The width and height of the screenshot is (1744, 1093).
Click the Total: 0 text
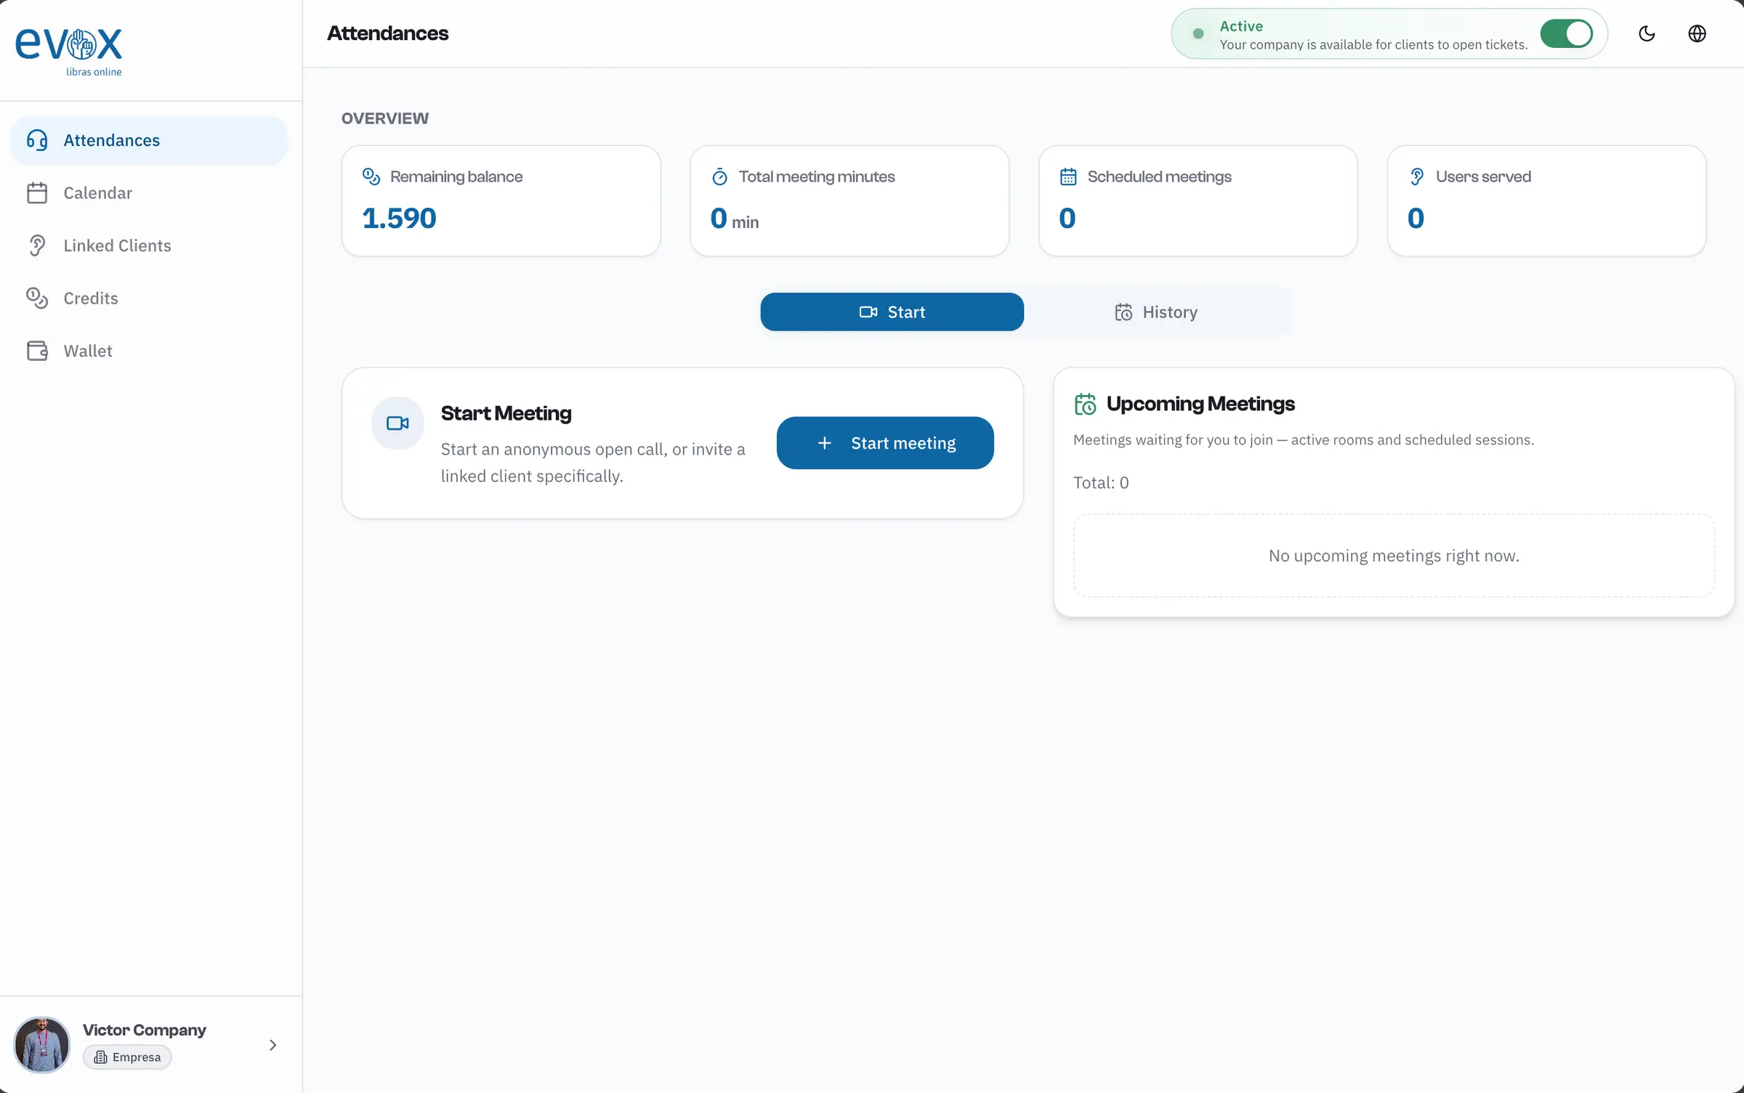pyautogui.click(x=1101, y=483)
